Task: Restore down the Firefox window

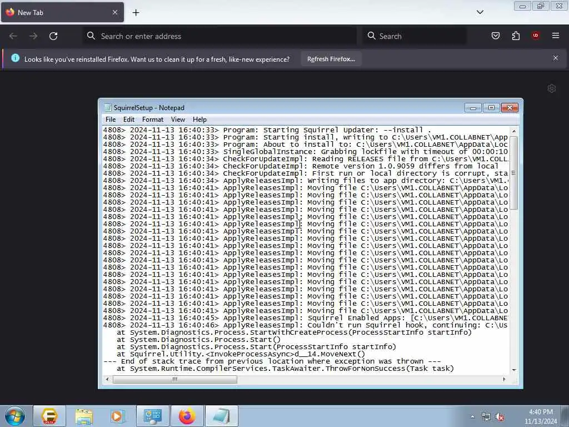Action: point(540,6)
